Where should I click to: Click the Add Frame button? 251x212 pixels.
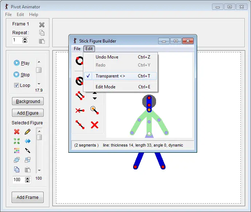pyautogui.click(x=28, y=197)
